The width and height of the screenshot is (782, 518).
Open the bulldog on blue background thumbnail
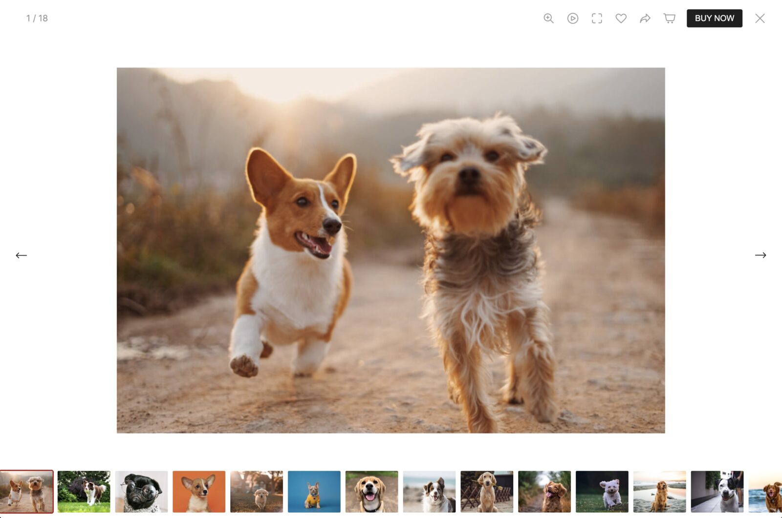click(x=314, y=492)
